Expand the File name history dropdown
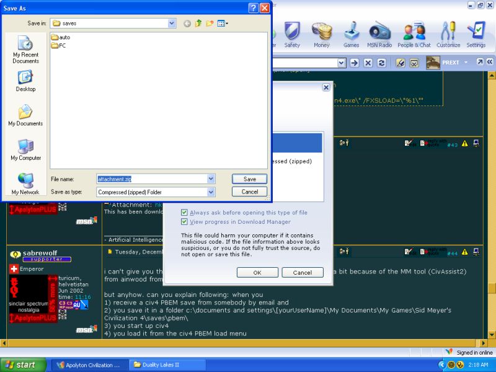Viewport: 496px width, 372px height. point(211,179)
